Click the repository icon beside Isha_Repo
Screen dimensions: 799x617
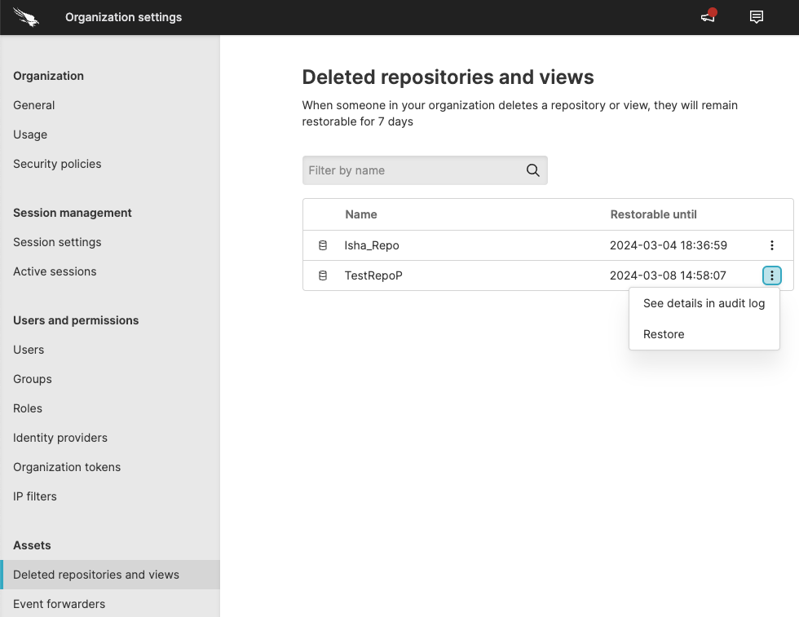(x=322, y=245)
